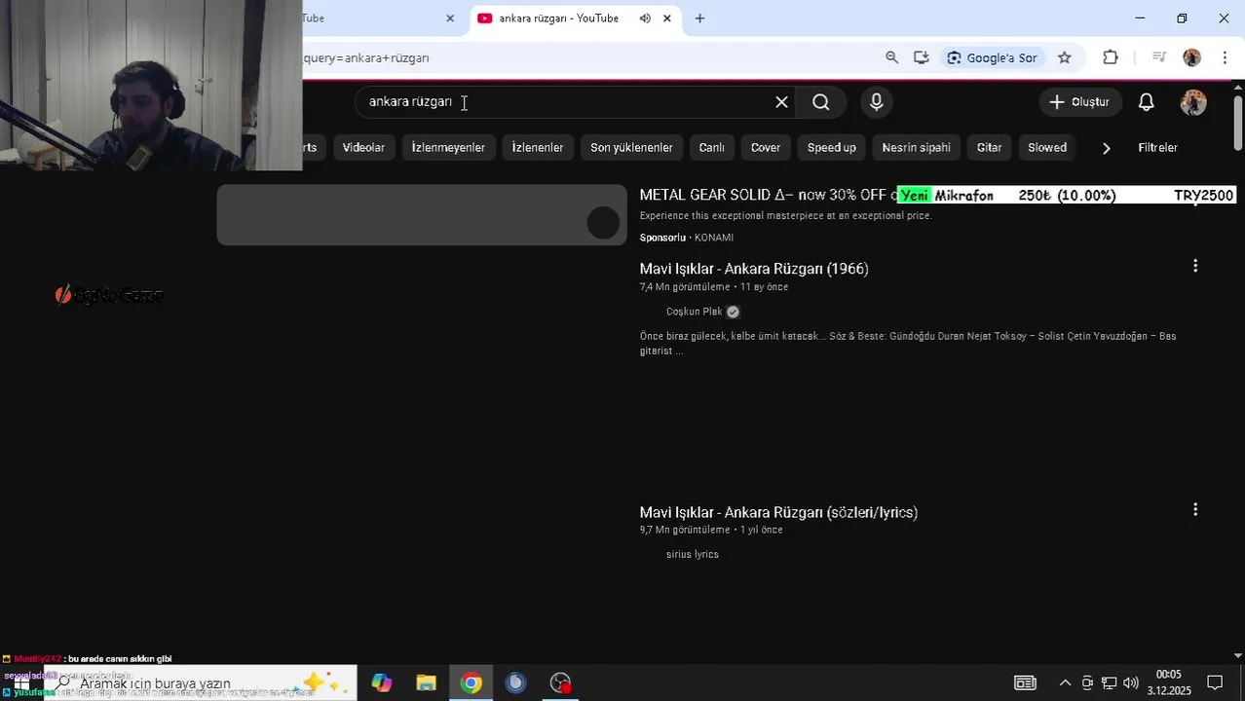The image size is (1245, 701).
Task: Select the Videolar filter chip
Action: [x=363, y=148]
